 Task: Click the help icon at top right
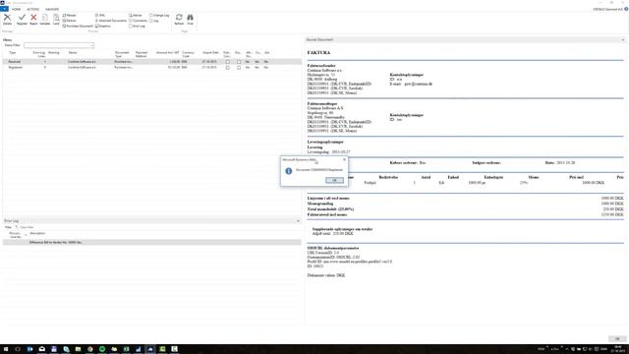click(626, 9)
